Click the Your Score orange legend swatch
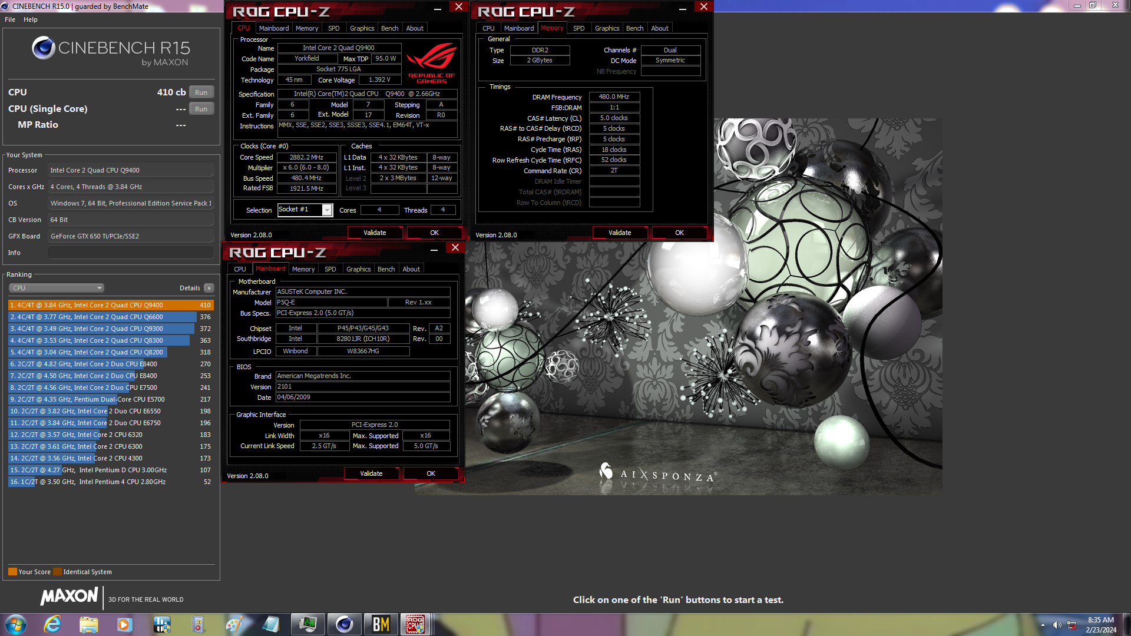This screenshot has width=1131, height=636. click(12, 572)
